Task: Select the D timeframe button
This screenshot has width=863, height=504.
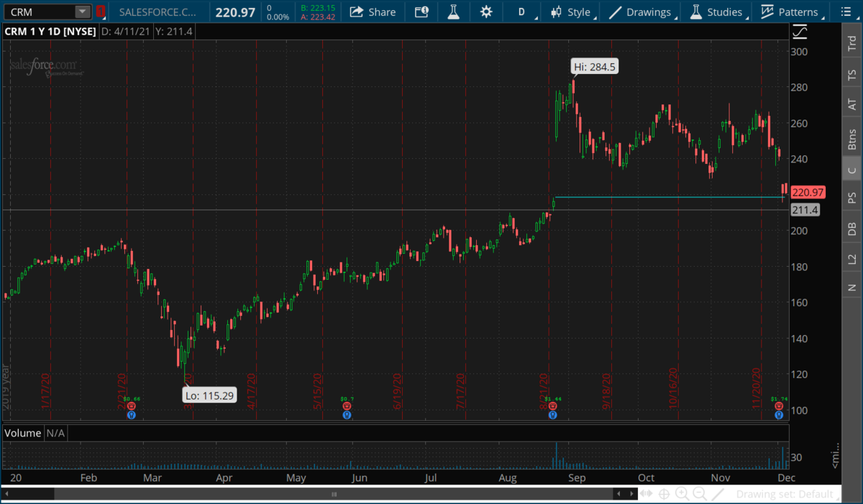Action: [x=522, y=12]
